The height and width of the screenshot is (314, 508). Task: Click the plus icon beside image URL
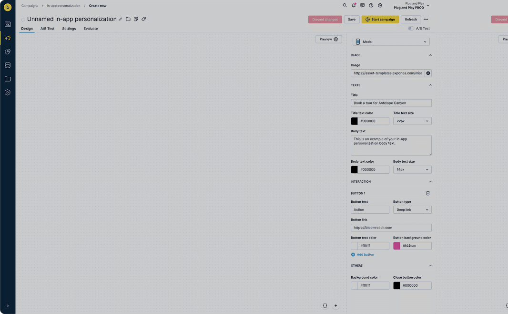click(x=428, y=73)
